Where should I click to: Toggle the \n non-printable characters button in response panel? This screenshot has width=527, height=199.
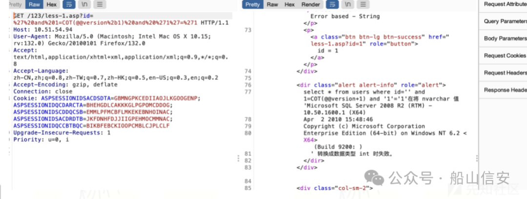coord(347,4)
